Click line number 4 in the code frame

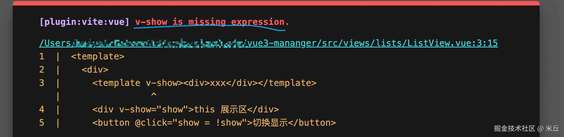[x=42, y=109]
